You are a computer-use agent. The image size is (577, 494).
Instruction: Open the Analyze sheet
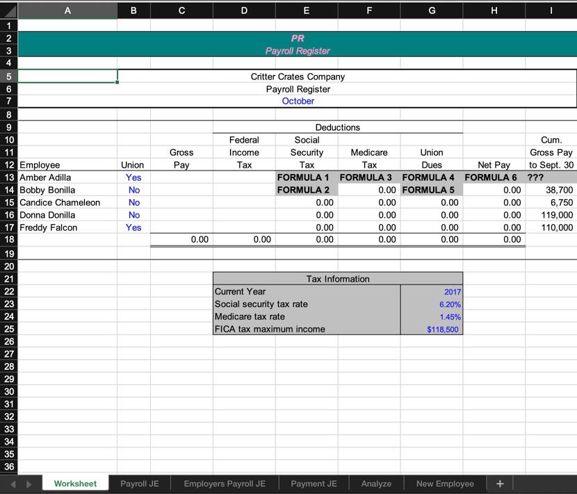click(x=376, y=483)
